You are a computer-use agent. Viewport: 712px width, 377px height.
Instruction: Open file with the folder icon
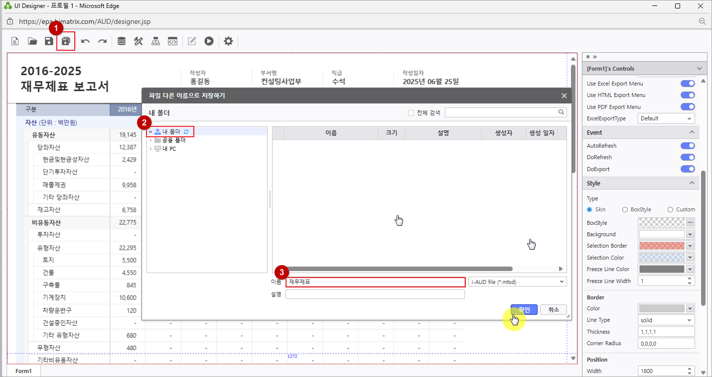(x=32, y=41)
